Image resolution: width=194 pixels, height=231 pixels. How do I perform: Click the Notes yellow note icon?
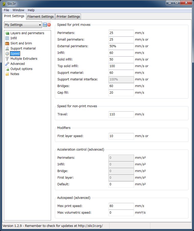click(x=7, y=74)
